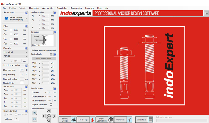This screenshot has height=123, width=209.
Task: Click the Fixed setting depth input field
Action: coord(22,79)
